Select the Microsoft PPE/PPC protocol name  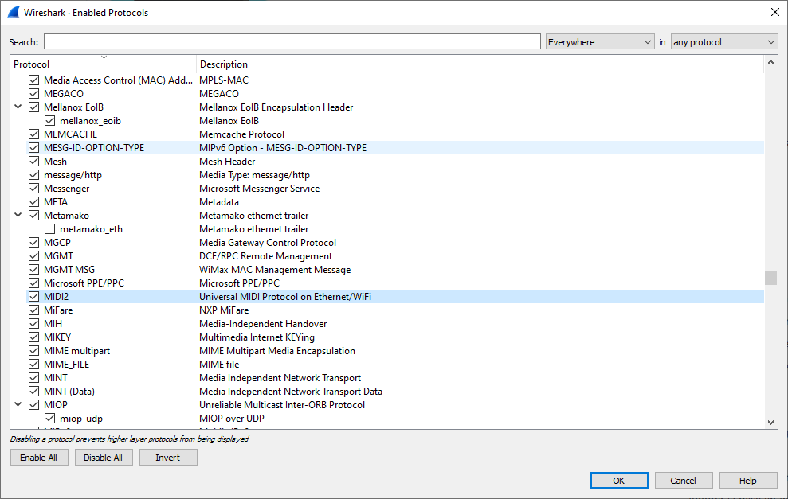84,283
